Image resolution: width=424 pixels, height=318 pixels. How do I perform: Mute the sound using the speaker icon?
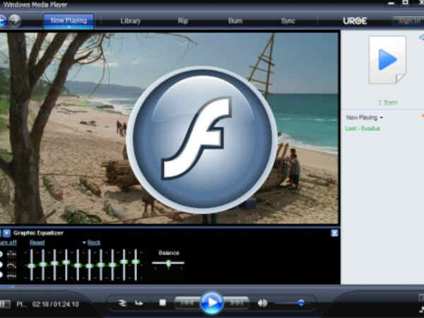pos(262,302)
